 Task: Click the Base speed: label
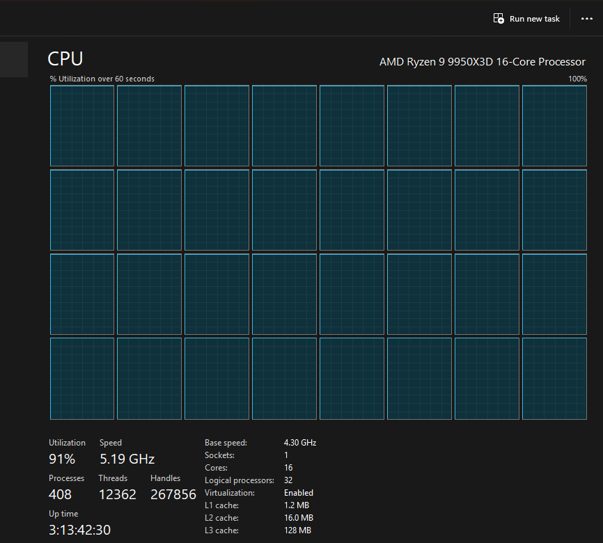pos(226,443)
